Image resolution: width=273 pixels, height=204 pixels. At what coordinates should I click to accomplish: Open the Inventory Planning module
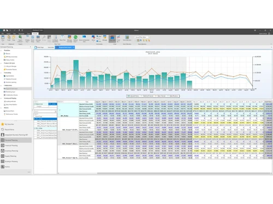point(9,151)
